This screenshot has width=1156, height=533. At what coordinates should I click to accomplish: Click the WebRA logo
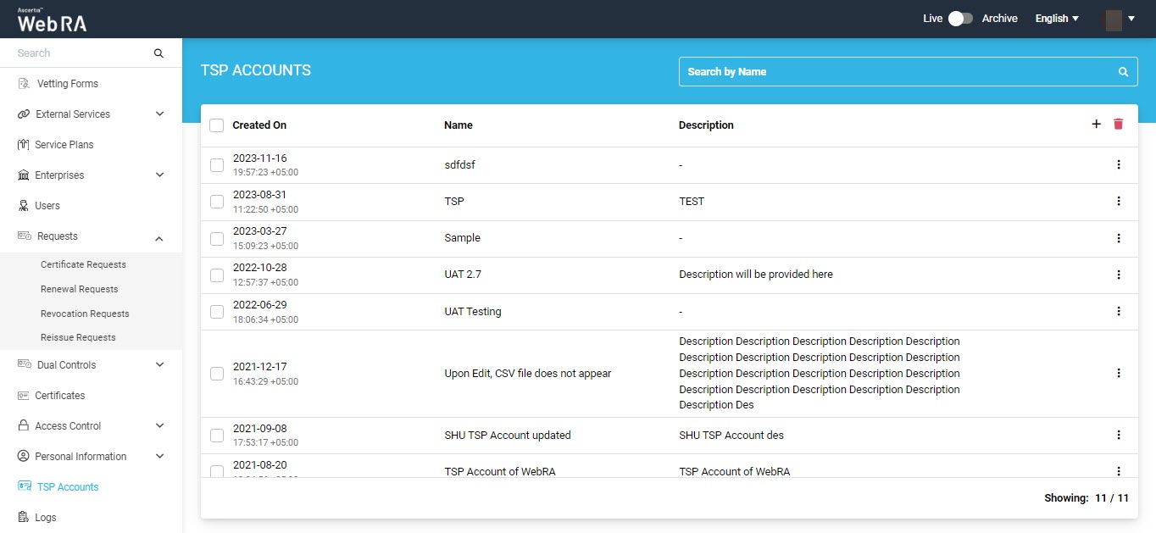[x=52, y=19]
